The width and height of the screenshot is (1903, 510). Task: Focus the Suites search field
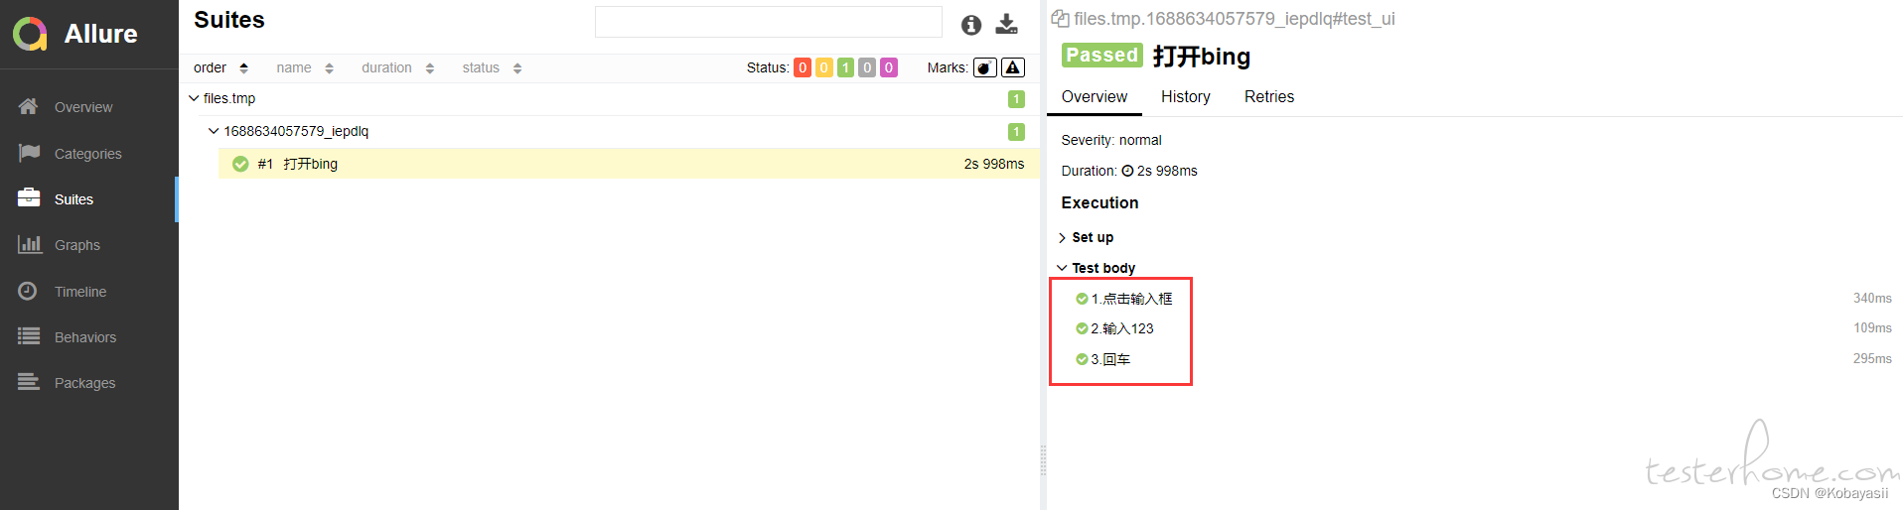pos(768,22)
